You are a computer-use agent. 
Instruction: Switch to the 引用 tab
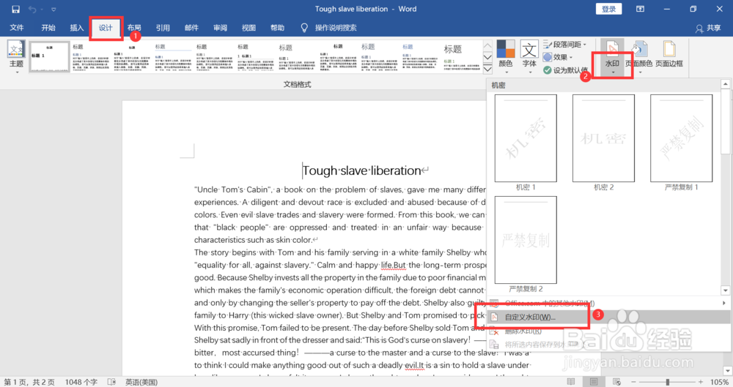click(x=163, y=28)
